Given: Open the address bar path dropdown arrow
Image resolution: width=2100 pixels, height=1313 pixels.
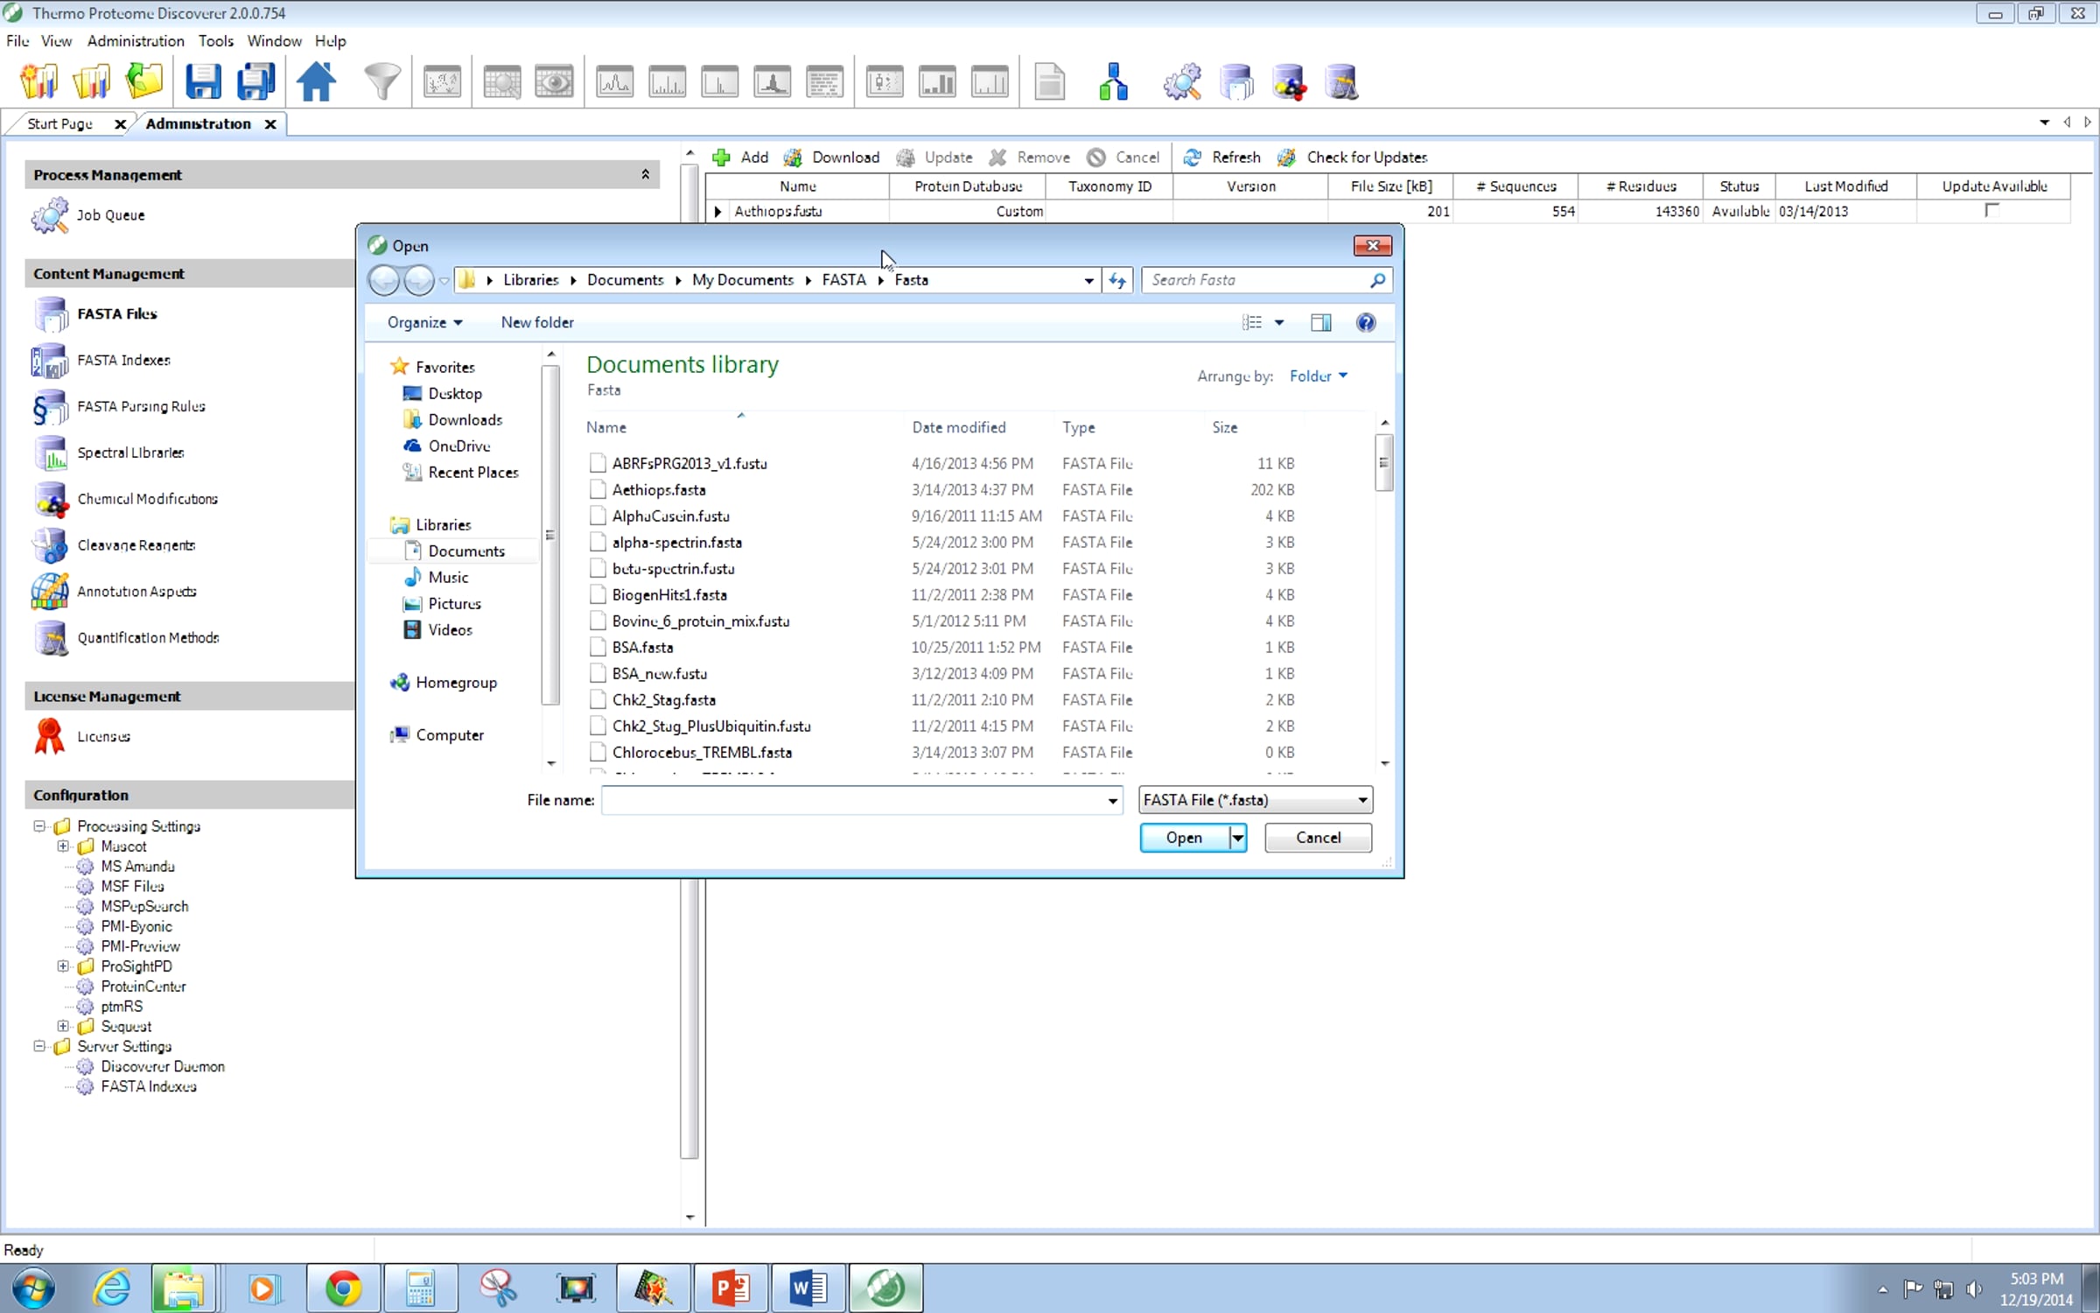Looking at the screenshot, I should pyautogui.click(x=1088, y=280).
